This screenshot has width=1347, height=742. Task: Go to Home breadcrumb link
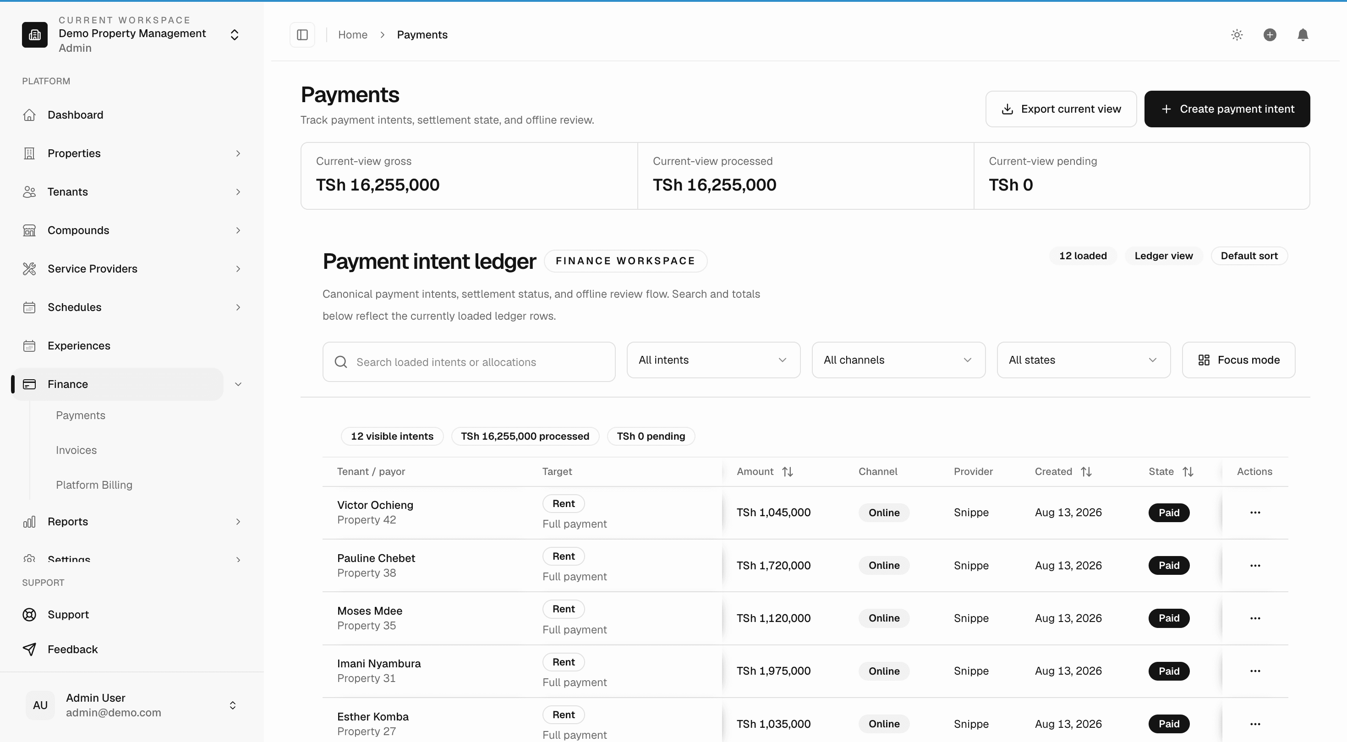[352, 34]
